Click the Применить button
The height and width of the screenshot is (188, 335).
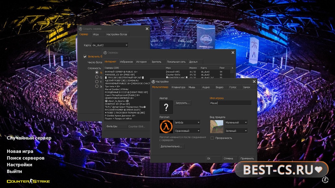tap(247, 158)
